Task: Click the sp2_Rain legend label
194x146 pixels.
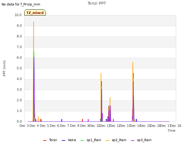Action: 119,140
